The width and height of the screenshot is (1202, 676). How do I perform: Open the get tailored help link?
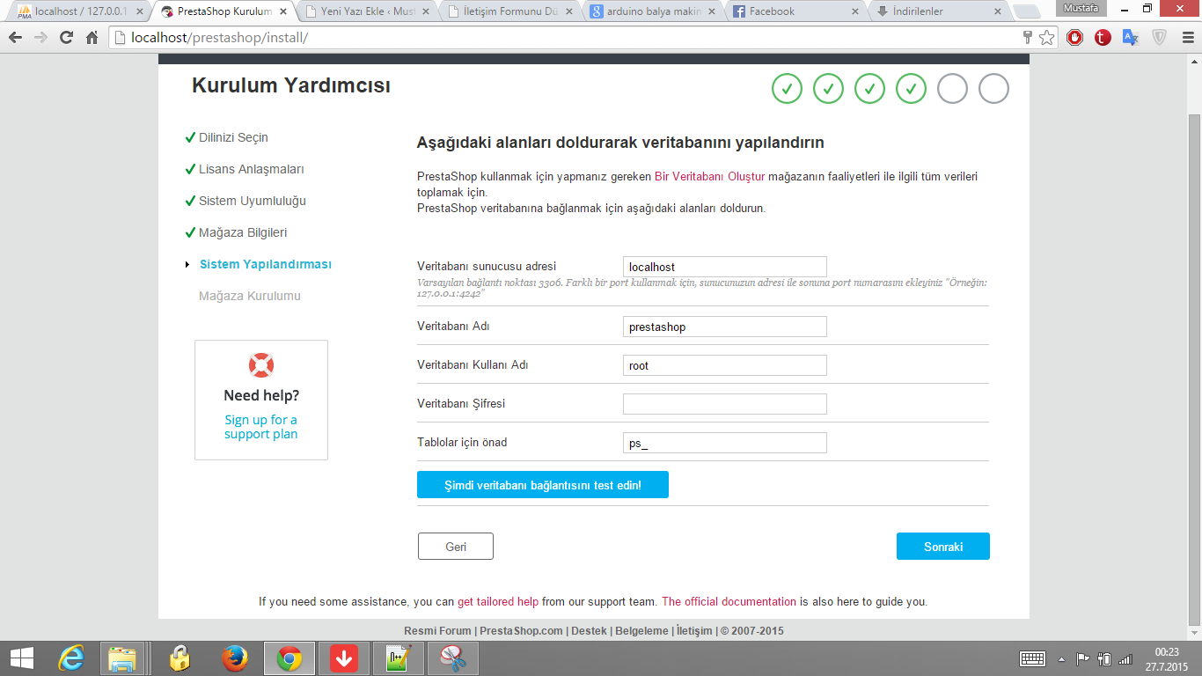[498, 602]
